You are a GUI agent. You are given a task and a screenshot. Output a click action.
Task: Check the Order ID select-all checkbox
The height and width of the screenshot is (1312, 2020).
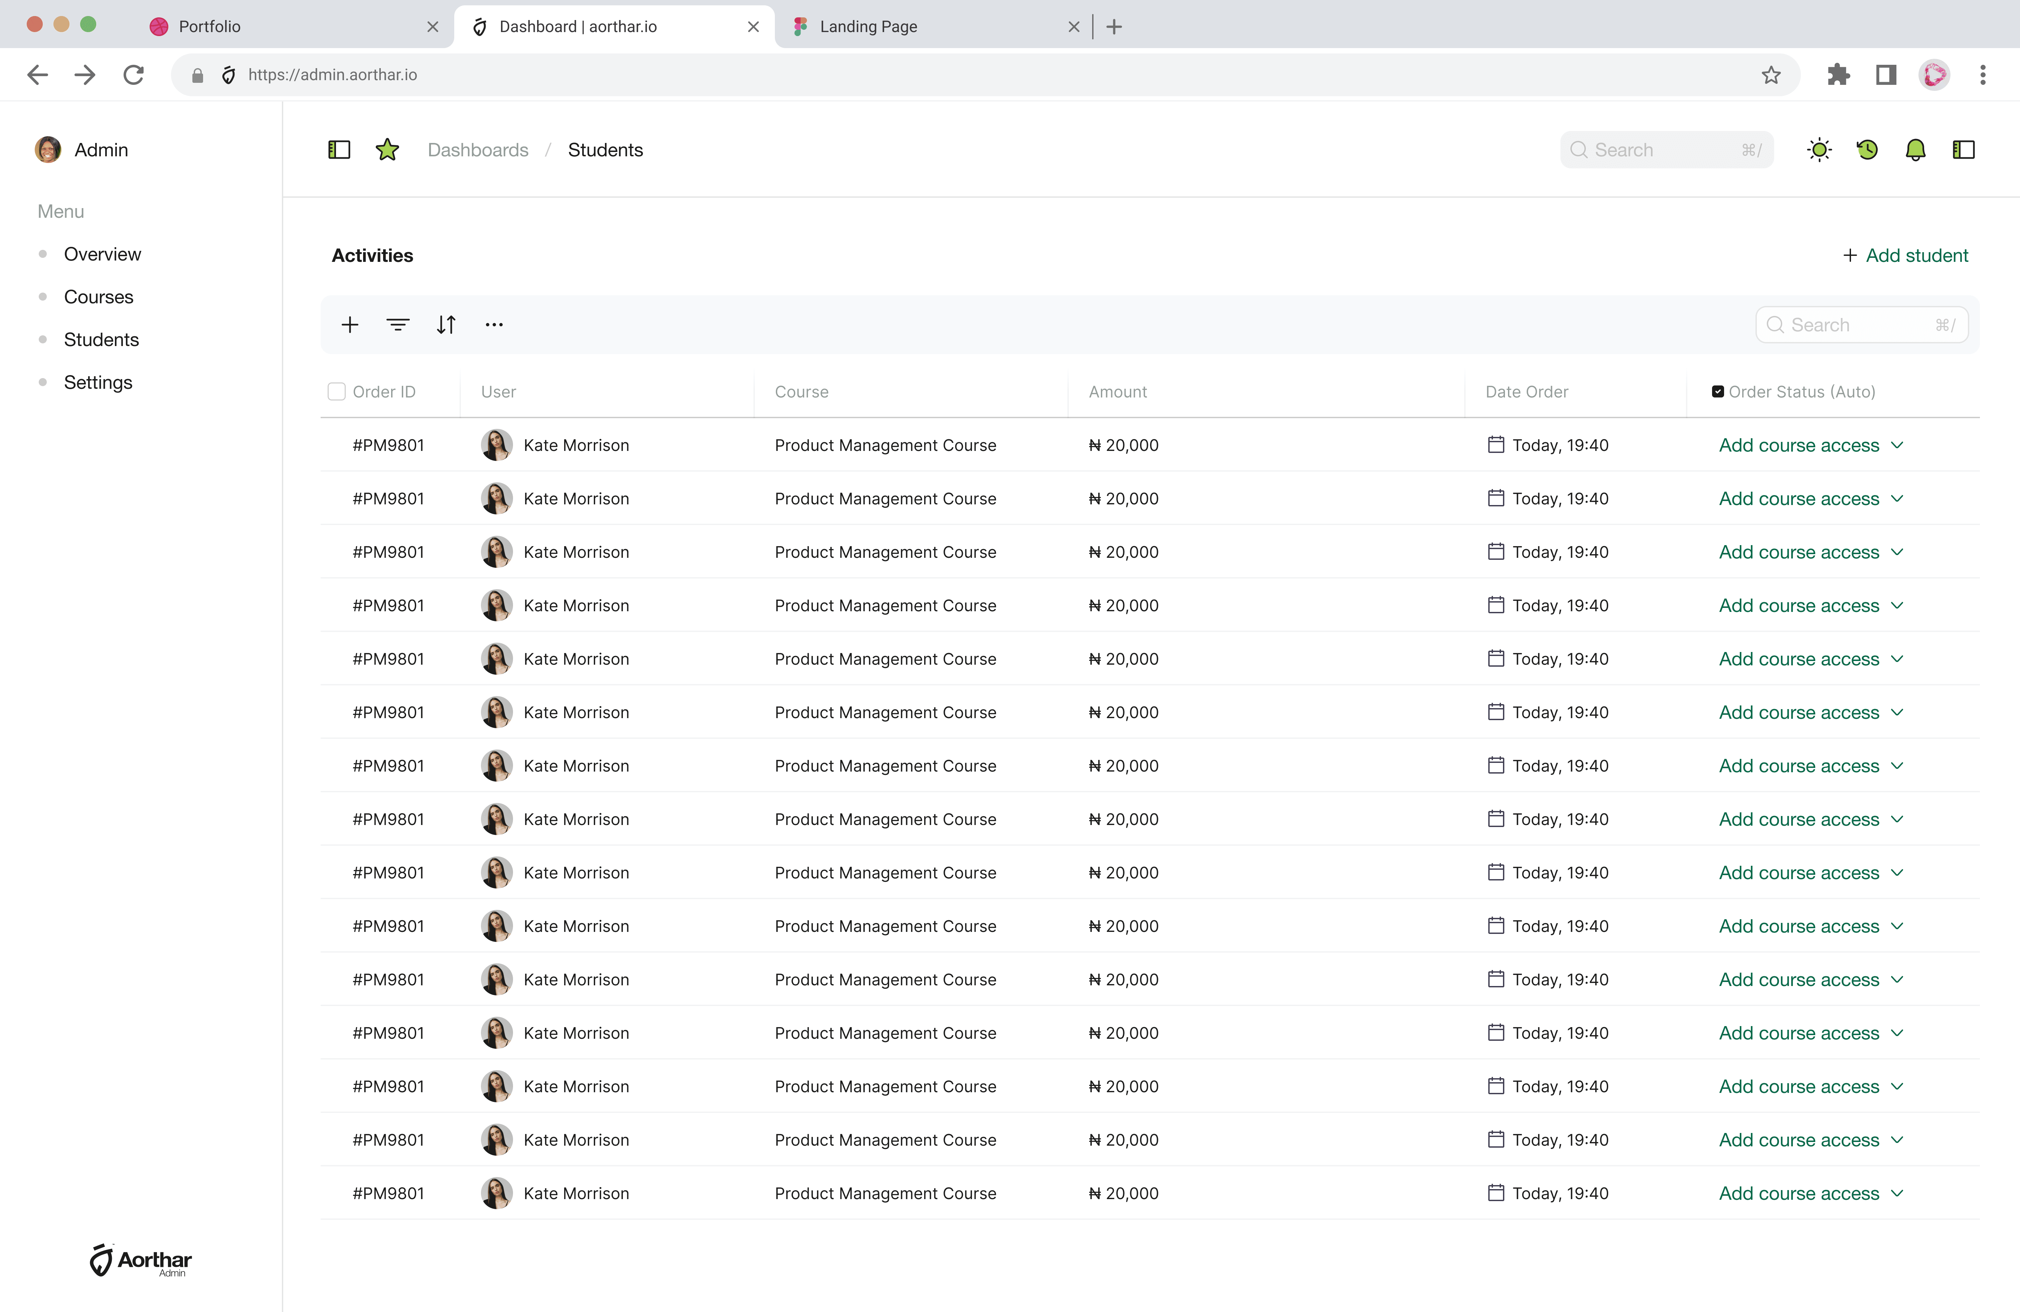(x=337, y=392)
